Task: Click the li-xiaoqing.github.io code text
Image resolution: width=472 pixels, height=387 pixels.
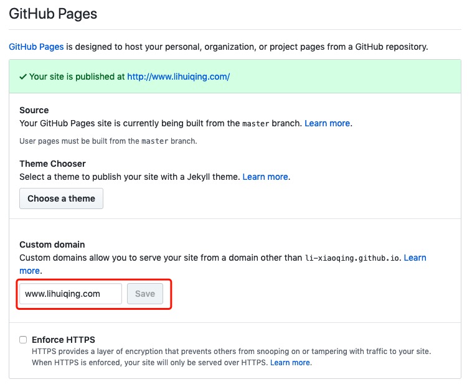Action: pos(353,258)
